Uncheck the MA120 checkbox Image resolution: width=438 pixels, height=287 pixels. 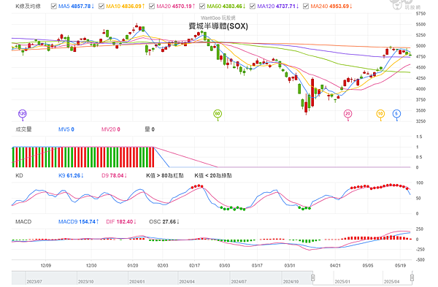(x=253, y=6)
